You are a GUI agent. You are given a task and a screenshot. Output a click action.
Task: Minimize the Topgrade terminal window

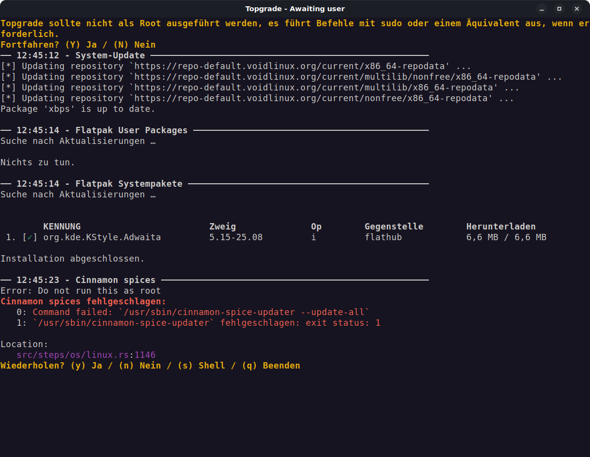(542, 9)
